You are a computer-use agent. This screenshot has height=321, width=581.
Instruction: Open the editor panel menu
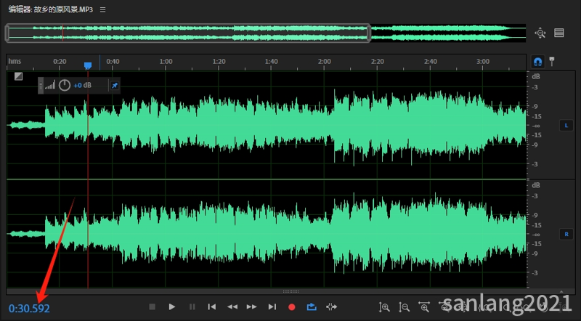tap(102, 9)
